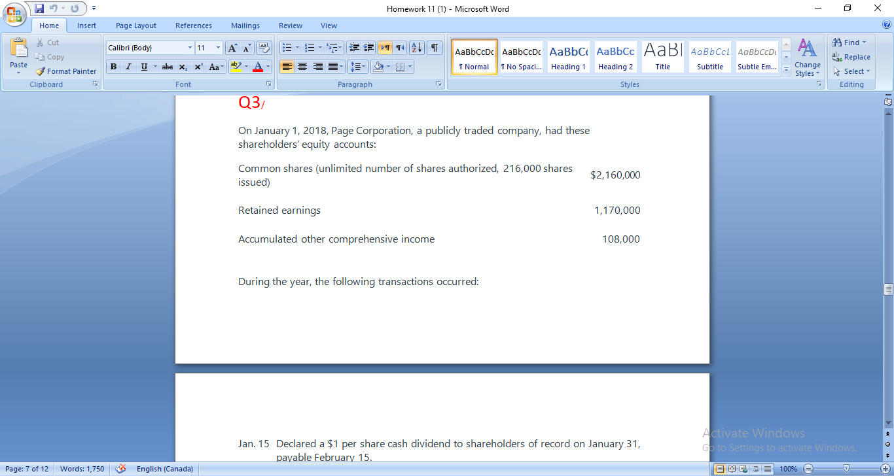The height and width of the screenshot is (476, 894).
Task: Select the Format Painter tool
Action: 65,71
